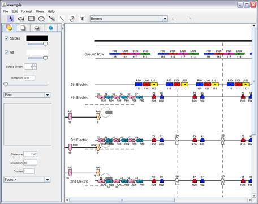The height and width of the screenshot is (204, 258).
Task: Click the Rotation slider handle
Action: point(6,84)
